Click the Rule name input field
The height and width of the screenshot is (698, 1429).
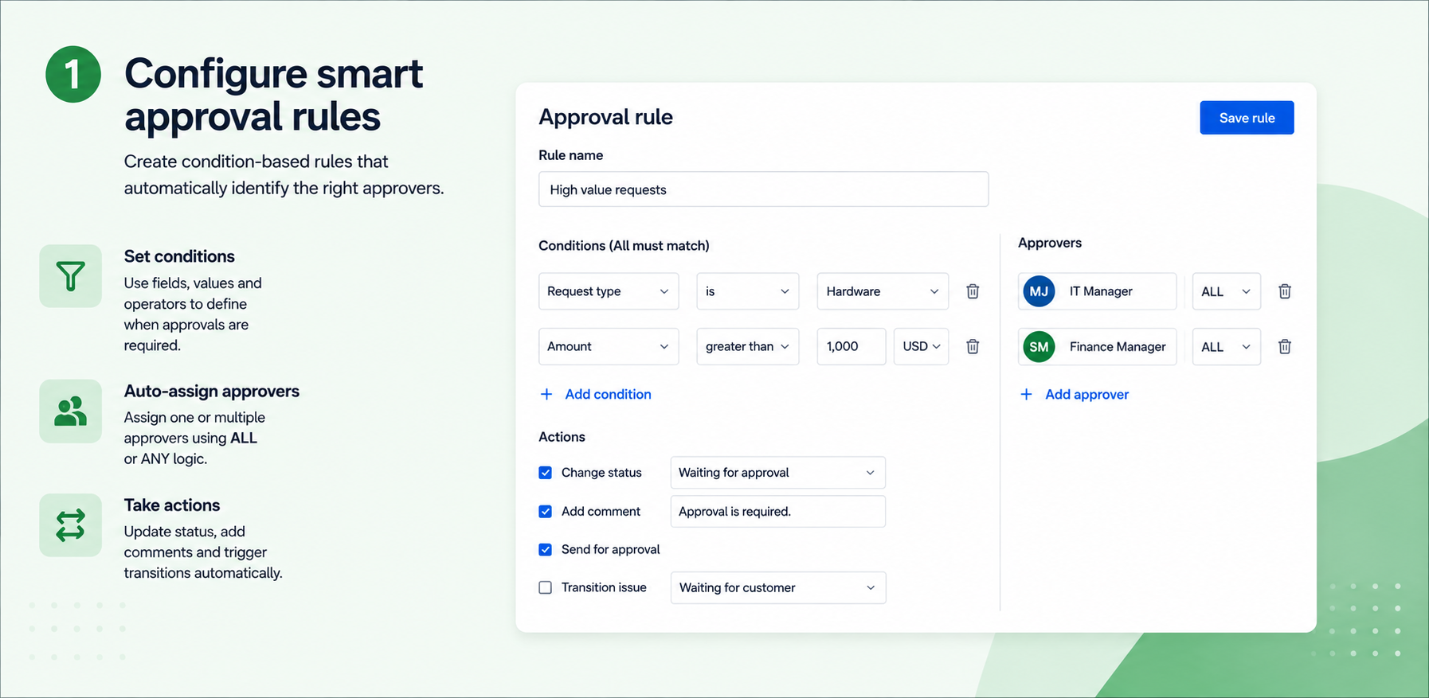pyautogui.click(x=764, y=189)
